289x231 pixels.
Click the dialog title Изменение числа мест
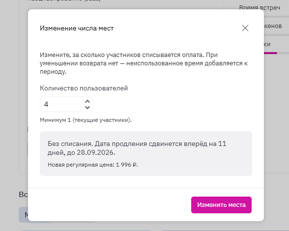77,28
